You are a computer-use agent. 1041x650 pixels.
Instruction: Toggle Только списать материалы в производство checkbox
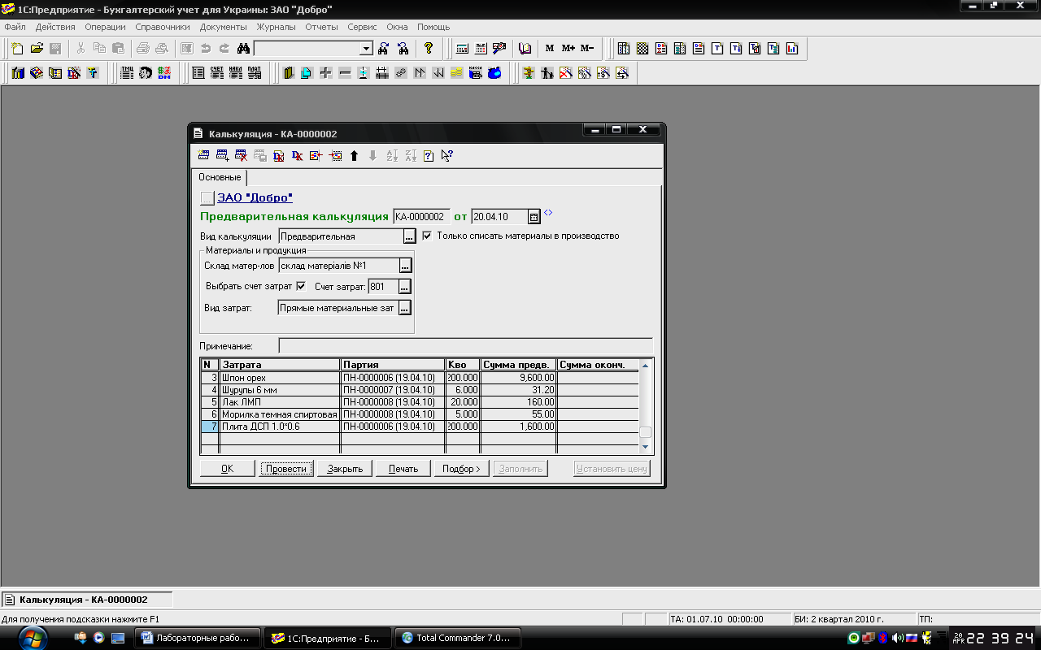pyautogui.click(x=427, y=236)
